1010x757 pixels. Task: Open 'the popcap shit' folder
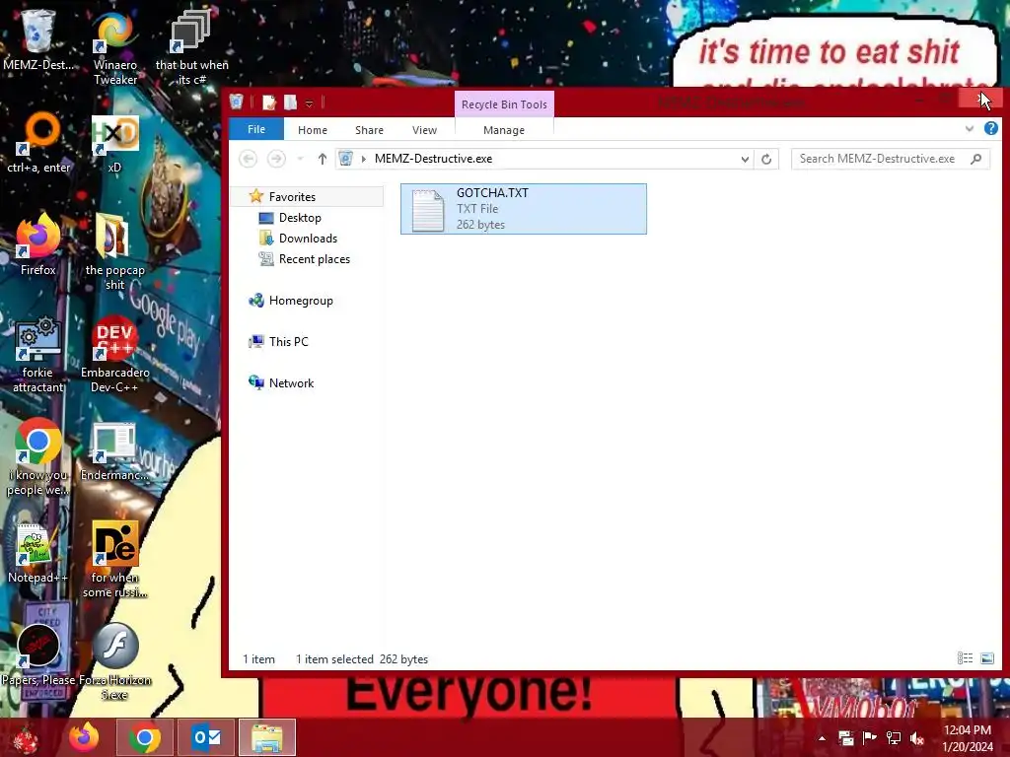pyautogui.click(x=114, y=251)
